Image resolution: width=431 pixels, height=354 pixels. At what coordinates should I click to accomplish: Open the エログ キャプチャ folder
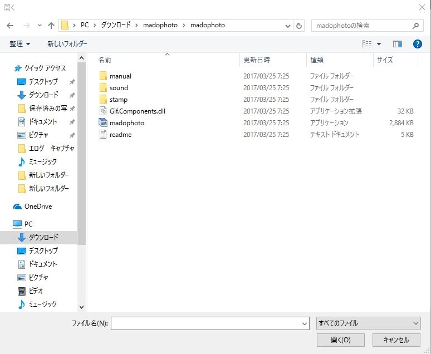51,149
